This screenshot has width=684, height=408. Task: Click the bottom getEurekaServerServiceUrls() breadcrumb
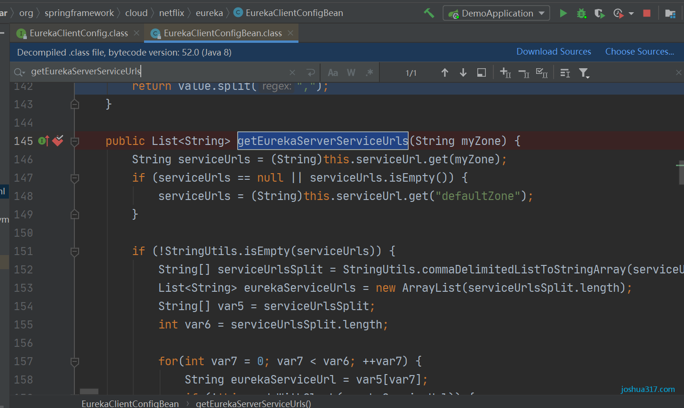pyautogui.click(x=253, y=403)
